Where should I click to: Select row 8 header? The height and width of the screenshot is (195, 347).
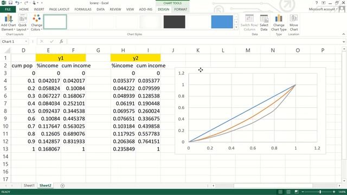(5, 111)
